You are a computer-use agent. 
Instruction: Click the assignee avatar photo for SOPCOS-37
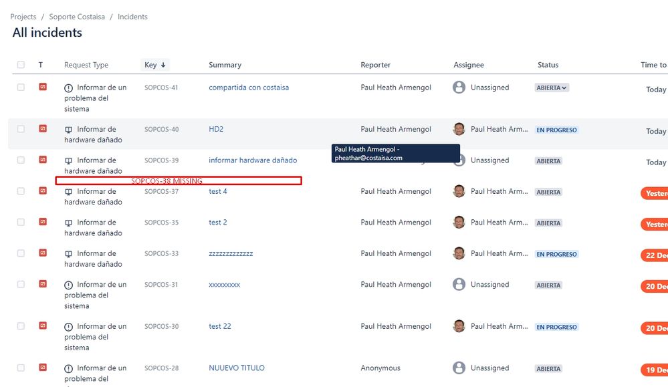pyautogui.click(x=459, y=191)
